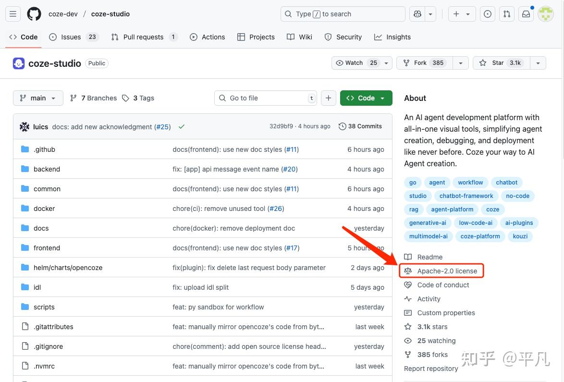Open the Wiki tab
The image size is (564, 382).
pos(300,37)
